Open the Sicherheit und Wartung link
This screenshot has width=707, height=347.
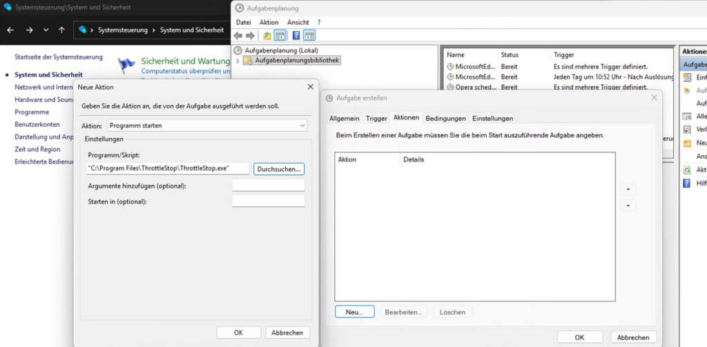click(185, 61)
